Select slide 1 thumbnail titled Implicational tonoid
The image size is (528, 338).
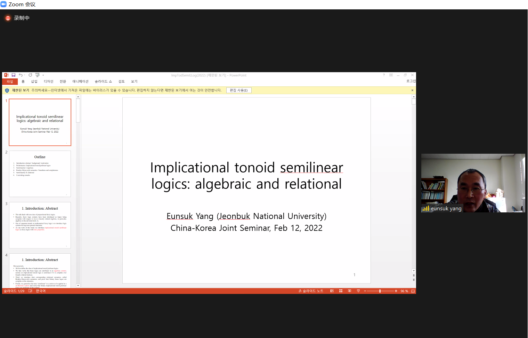40,122
